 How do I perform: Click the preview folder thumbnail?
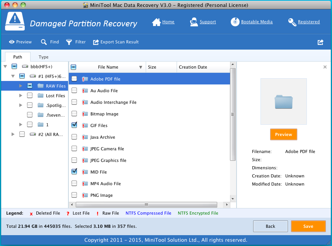coord(284,101)
